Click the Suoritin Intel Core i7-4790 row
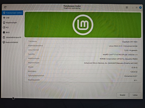Screen dimensions: 145x108 tap(83, 54)
